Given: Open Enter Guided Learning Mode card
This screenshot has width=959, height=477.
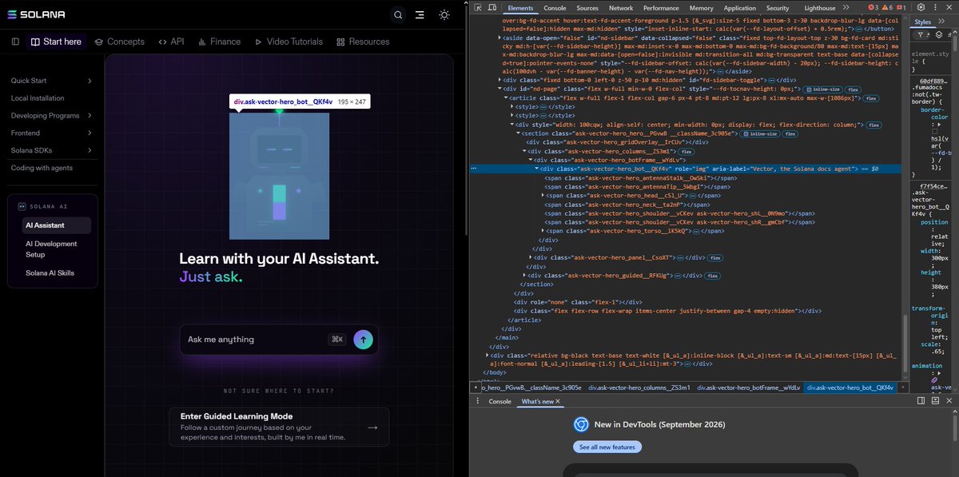Looking at the screenshot, I should coord(279,427).
